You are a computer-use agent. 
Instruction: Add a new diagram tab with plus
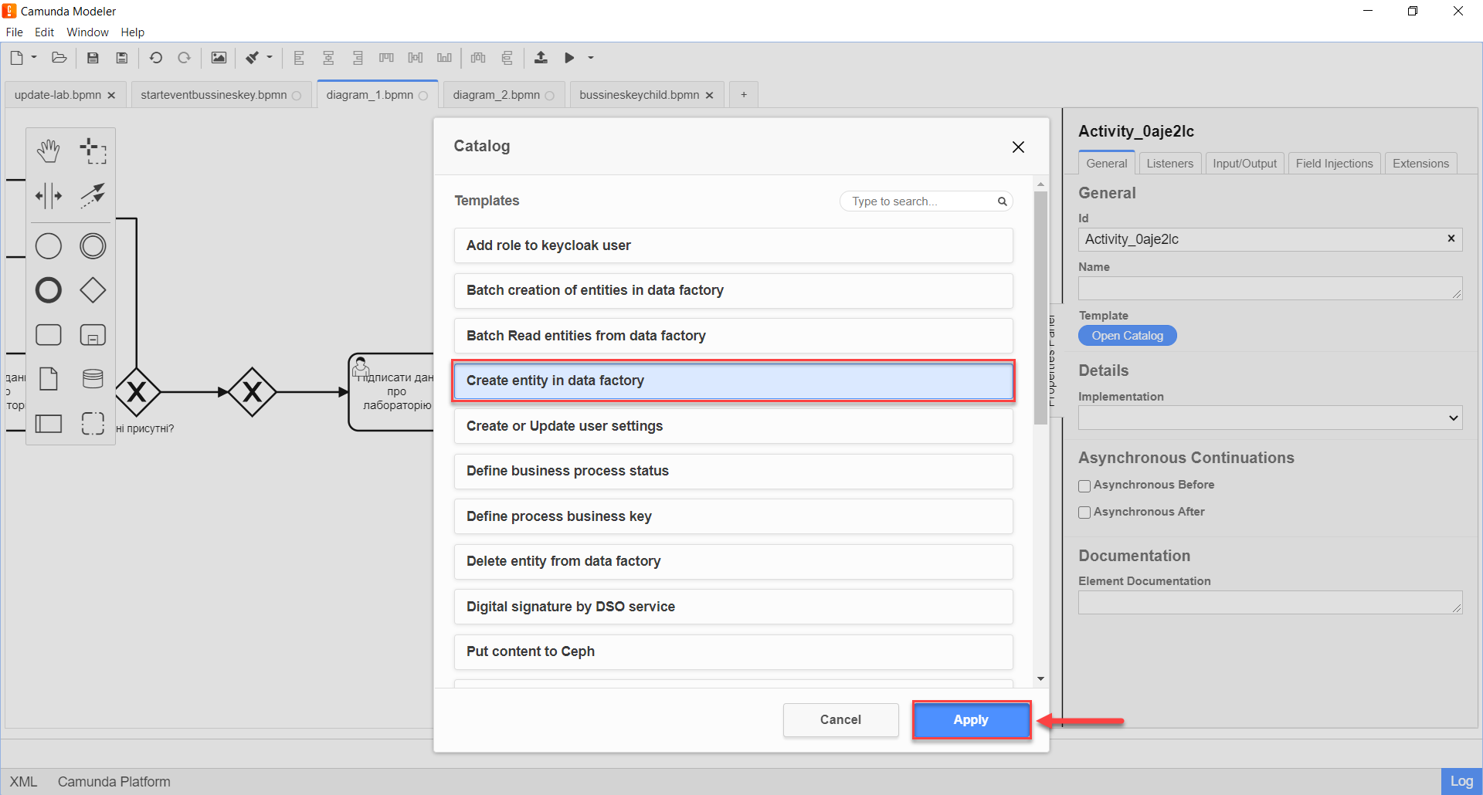(x=744, y=95)
